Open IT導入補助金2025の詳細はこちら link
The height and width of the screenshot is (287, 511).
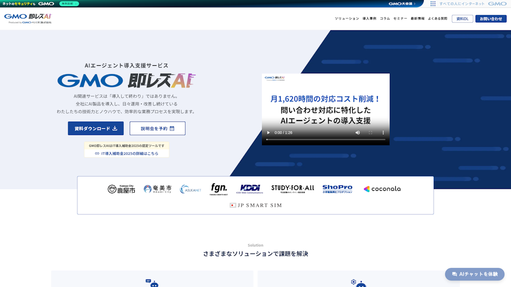coord(130,152)
